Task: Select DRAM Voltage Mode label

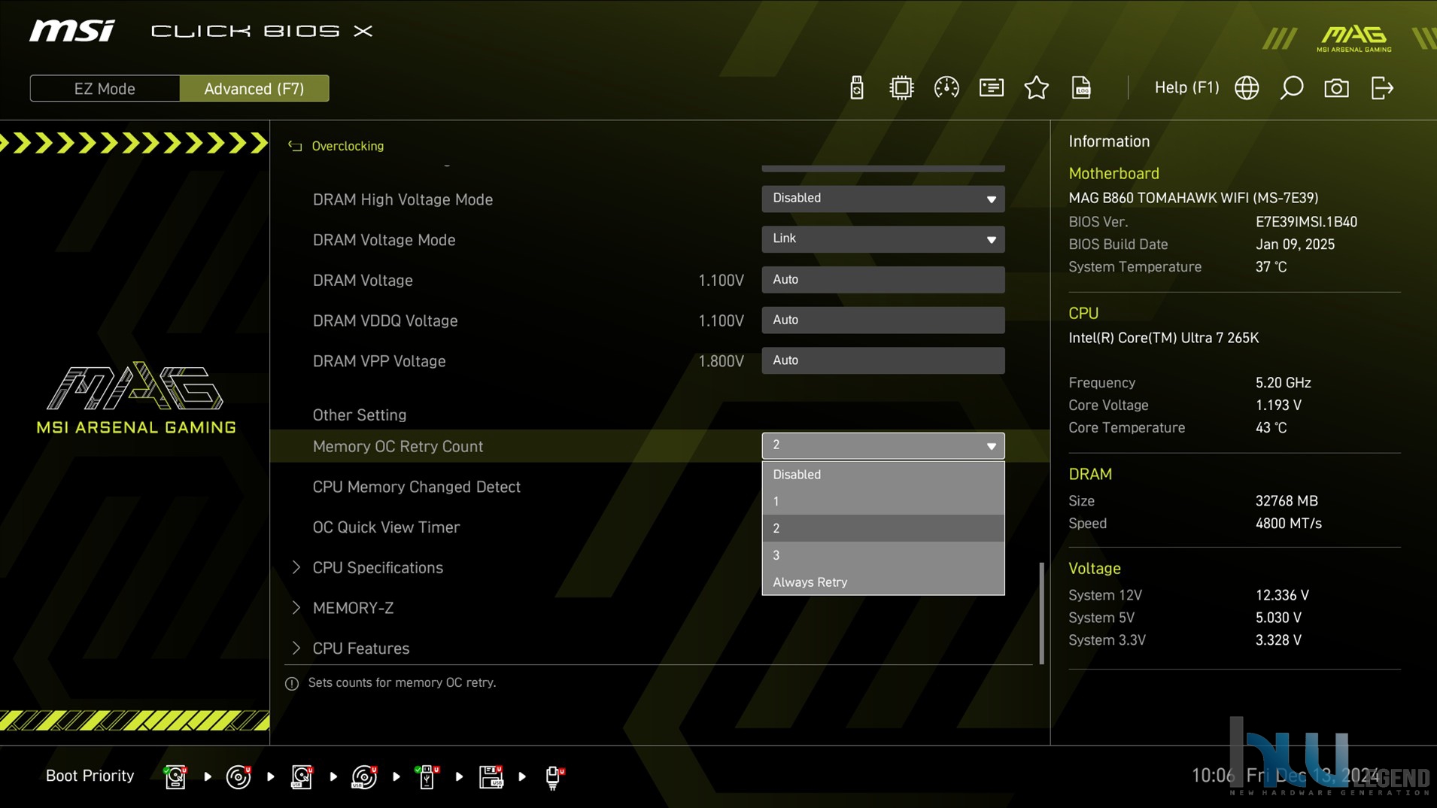Action: [x=384, y=240]
